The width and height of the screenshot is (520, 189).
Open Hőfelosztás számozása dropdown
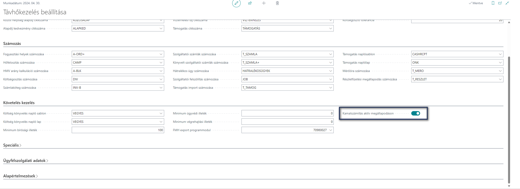point(161,63)
